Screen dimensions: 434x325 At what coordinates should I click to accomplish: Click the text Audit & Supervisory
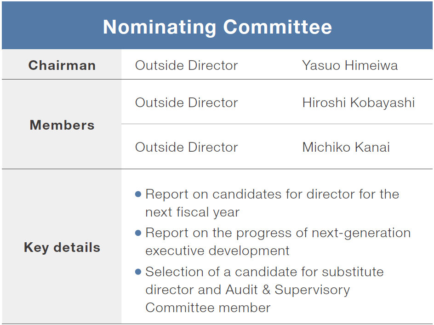[287, 290]
